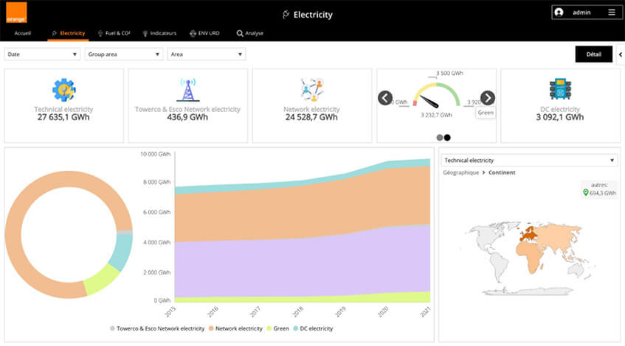The height and width of the screenshot is (346, 625).
Task: Switch to the Fuel & CO² tab
Action: click(114, 33)
